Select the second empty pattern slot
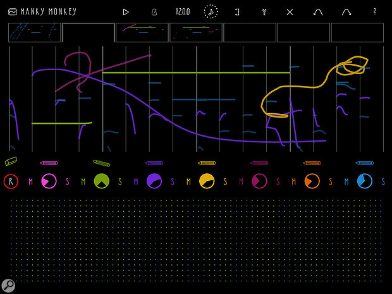392x294 pixels. 89,32
